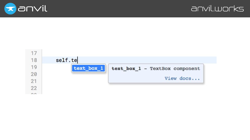Click line number 20 in the gutter
This screenshot has height=140, width=250.
point(34,74)
